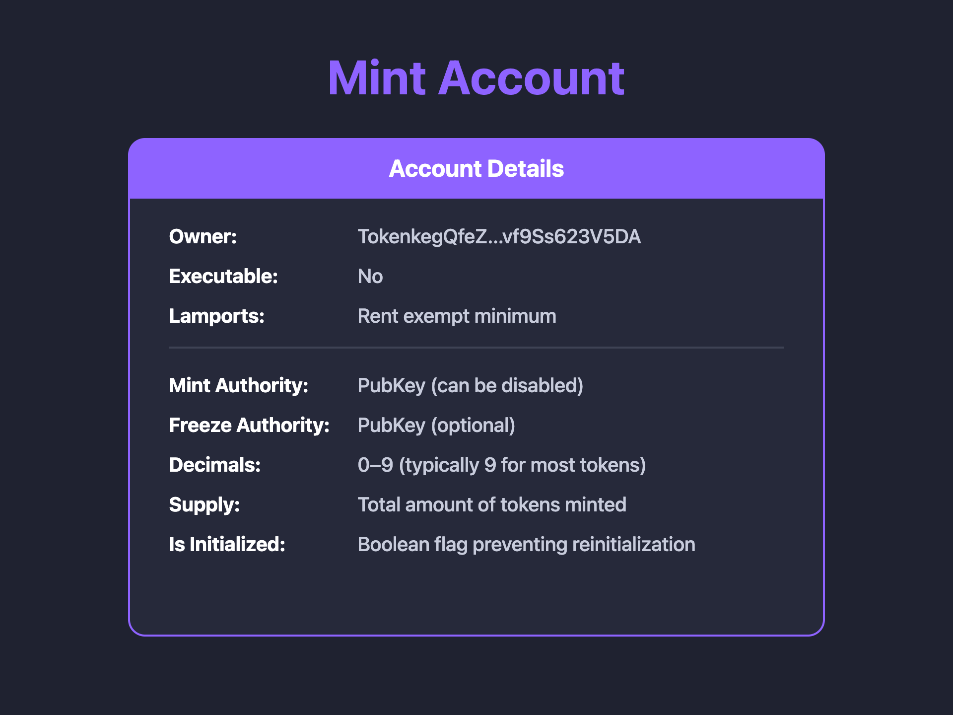Click the Mint Authority label

click(239, 386)
